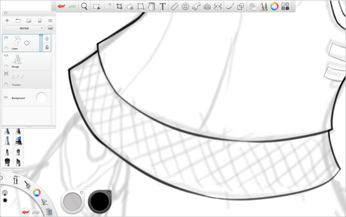Open the Zoom magnifier tool
Screen dimensions: 346x217
pos(84,7)
